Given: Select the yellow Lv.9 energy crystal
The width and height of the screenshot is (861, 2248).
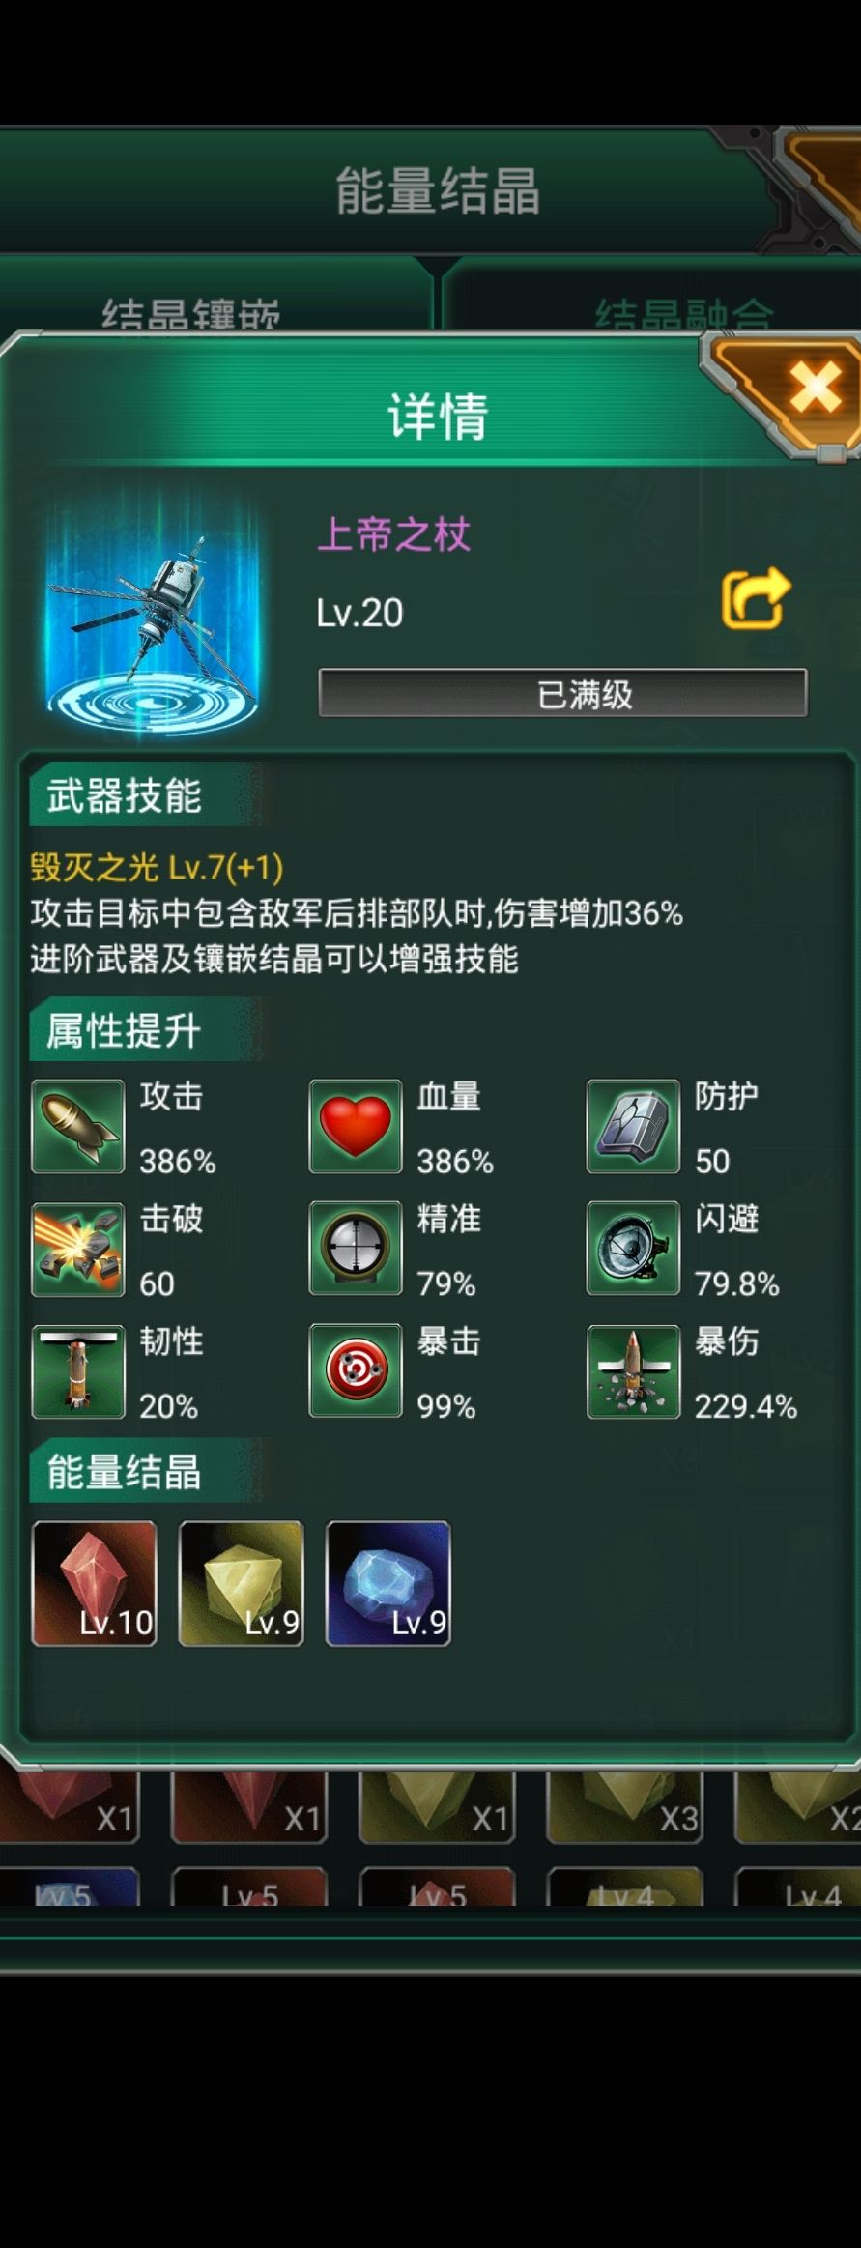Looking at the screenshot, I should [x=242, y=1583].
